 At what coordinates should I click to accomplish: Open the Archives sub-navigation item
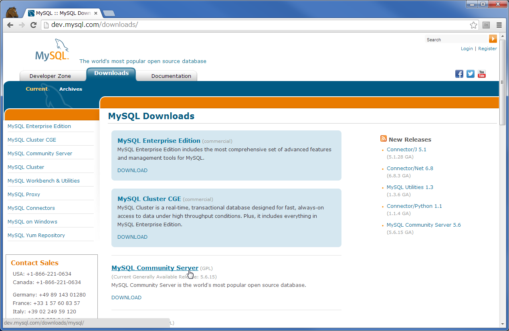point(71,89)
